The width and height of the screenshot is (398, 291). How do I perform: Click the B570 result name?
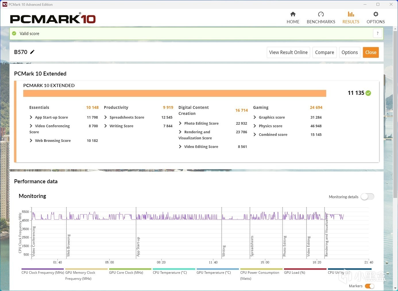point(21,52)
